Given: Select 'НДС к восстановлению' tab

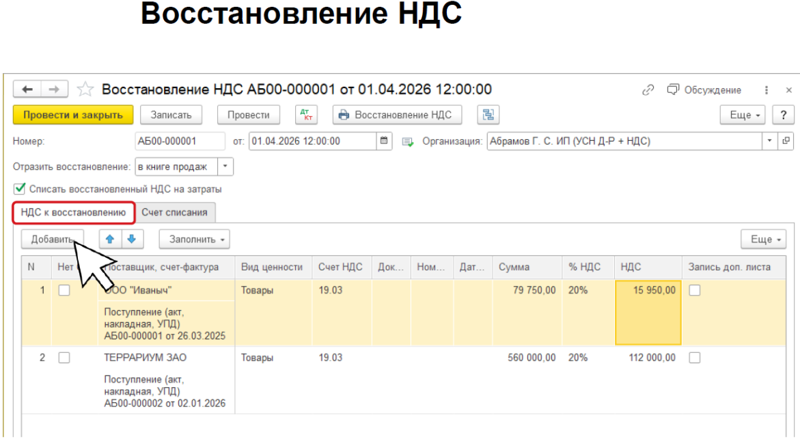Looking at the screenshot, I should point(73,212).
